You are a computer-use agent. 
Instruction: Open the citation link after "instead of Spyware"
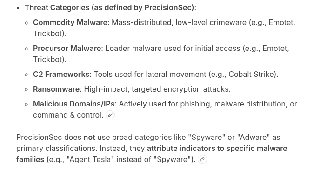202,159
